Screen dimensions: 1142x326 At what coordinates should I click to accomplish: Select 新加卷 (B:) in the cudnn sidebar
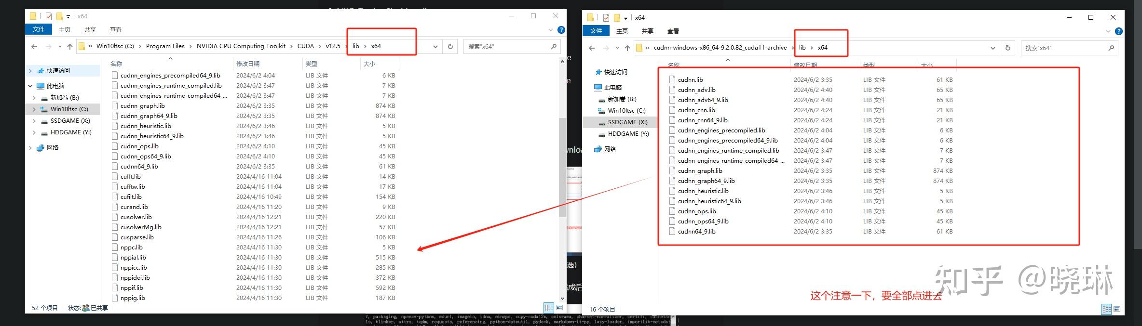[x=622, y=99]
